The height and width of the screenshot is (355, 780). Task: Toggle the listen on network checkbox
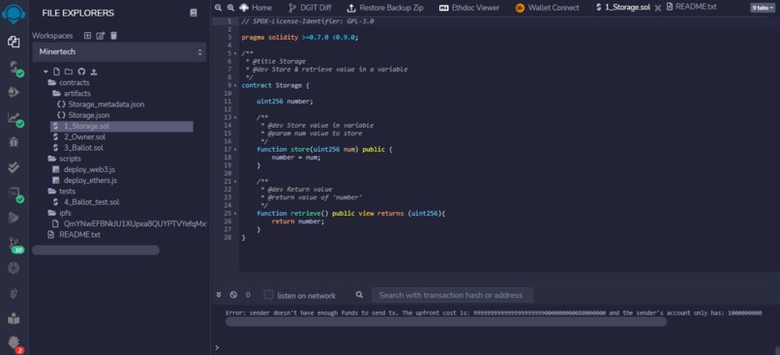tap(269, 295)
